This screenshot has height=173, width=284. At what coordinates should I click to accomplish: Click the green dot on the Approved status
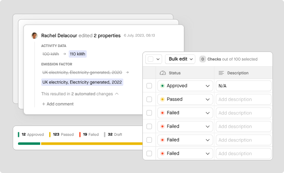tap(163, 86)
